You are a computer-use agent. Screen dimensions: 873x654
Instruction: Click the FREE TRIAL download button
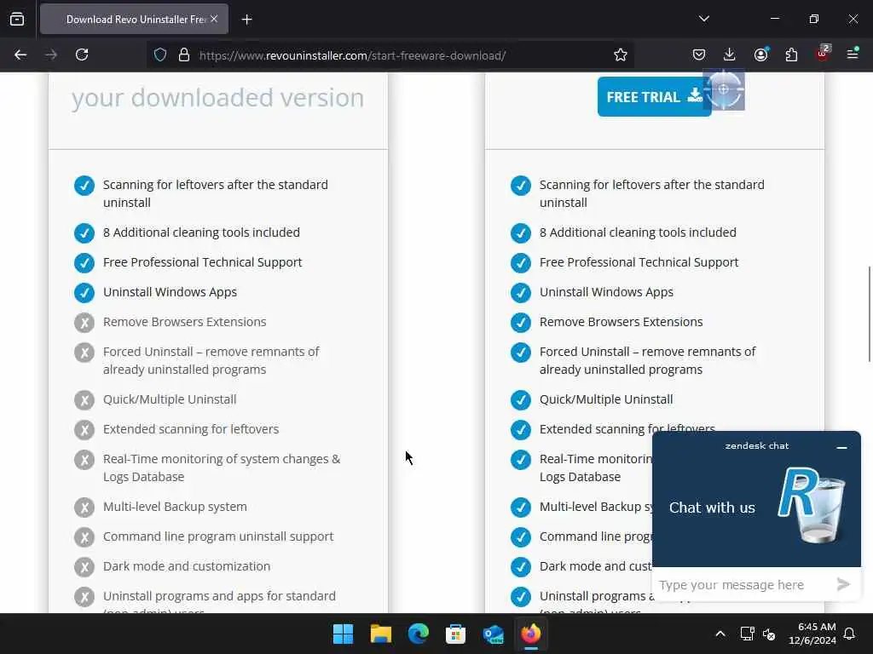click(654, 97)
